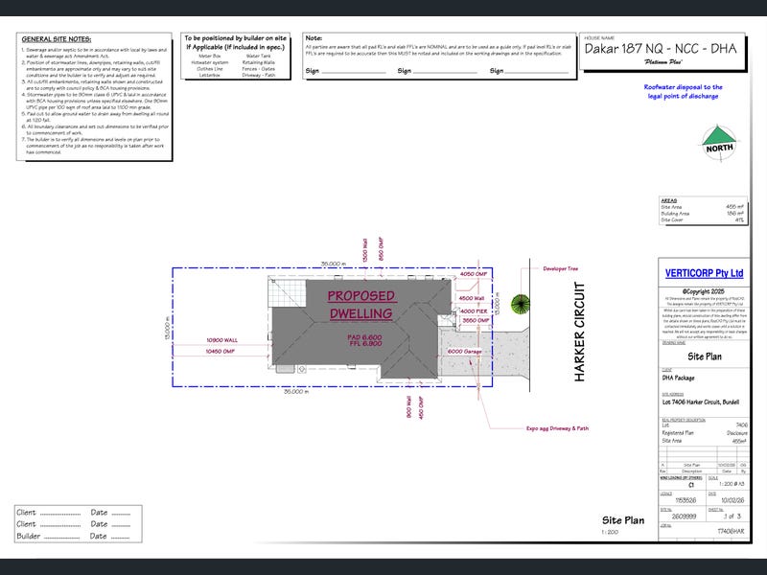Select the '4000 PIER' dimension
The height and width of the screenshot is (575, 767).
474,310
